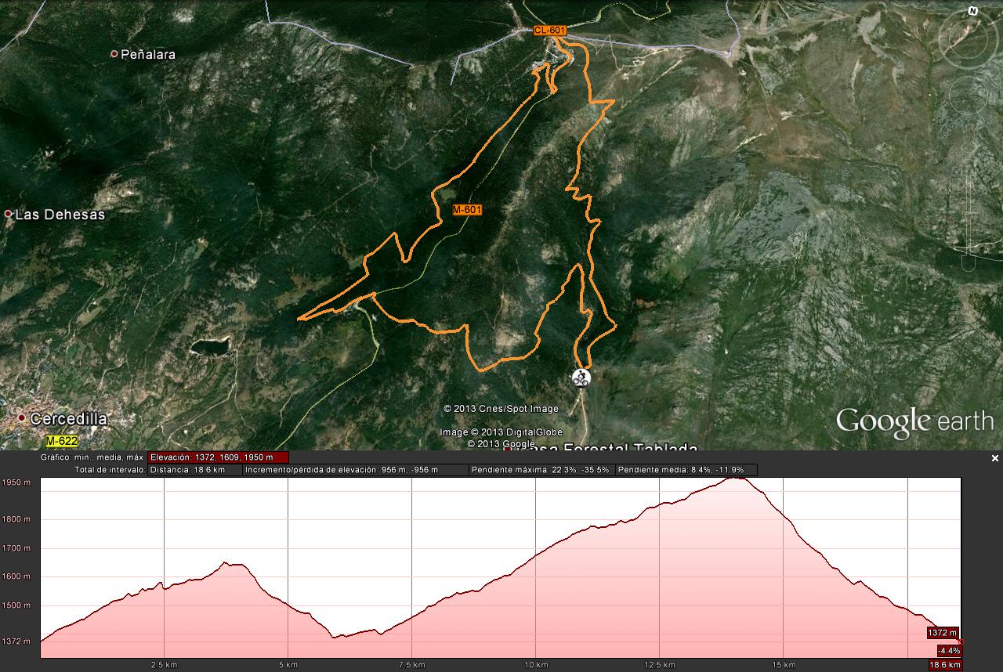This screenshot has height=672, width=1003.
Task: Select the Peñalara place marker
Action: [114, 54]
